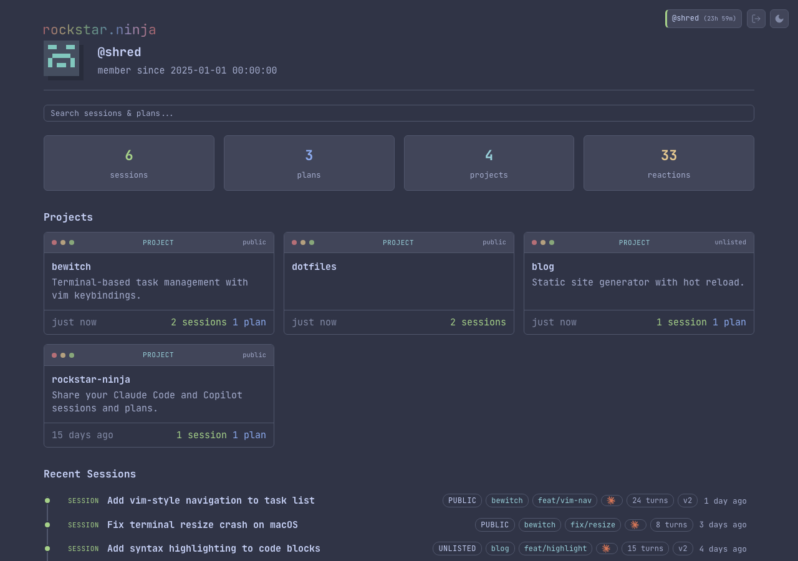This screenshot has height=561, width=798.
Task: Click the green timeline dot beside the vim-style session
Action: coord(47,501)
